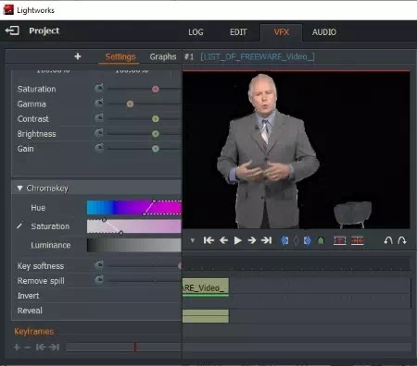The width and height of the screenshot is (417, 366).
Task: Click the Project label
Action: 44,30
